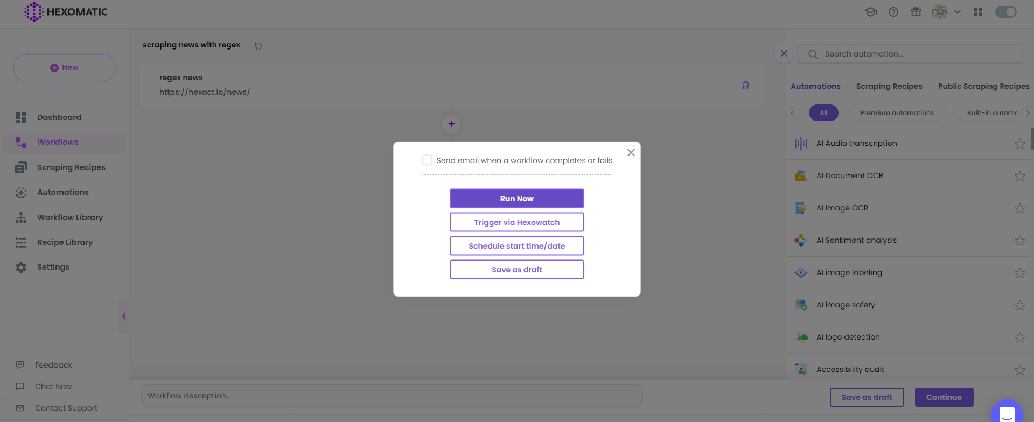Collapse the left sidebar with the arrow handle
The width and height of the screenshot is (1034, 422).
[x=123, y=316]
